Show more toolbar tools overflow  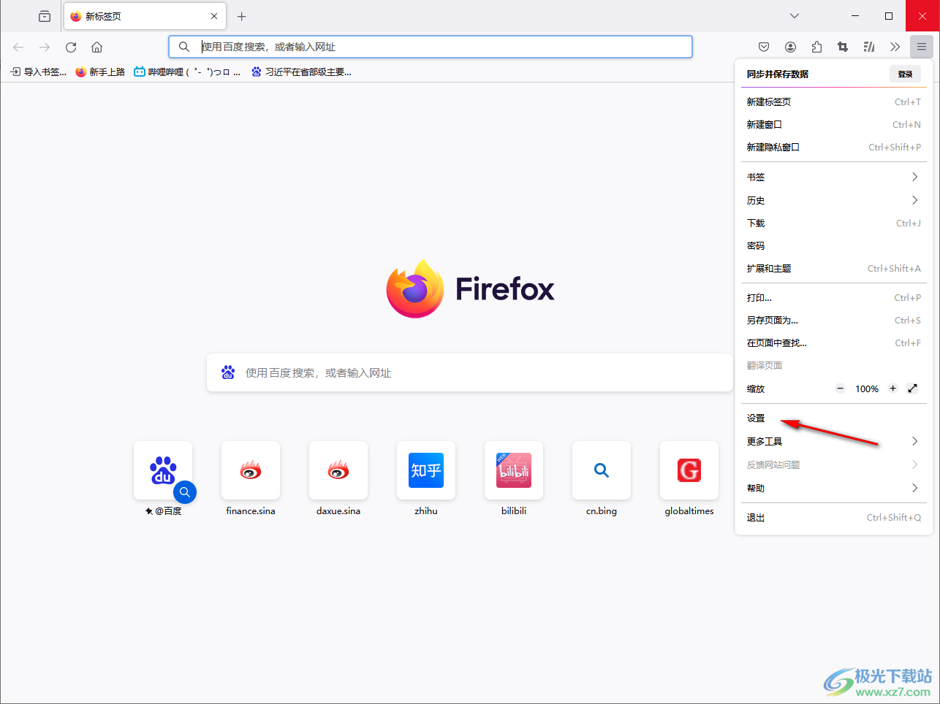pyautogui.click(x=895, y=47)
